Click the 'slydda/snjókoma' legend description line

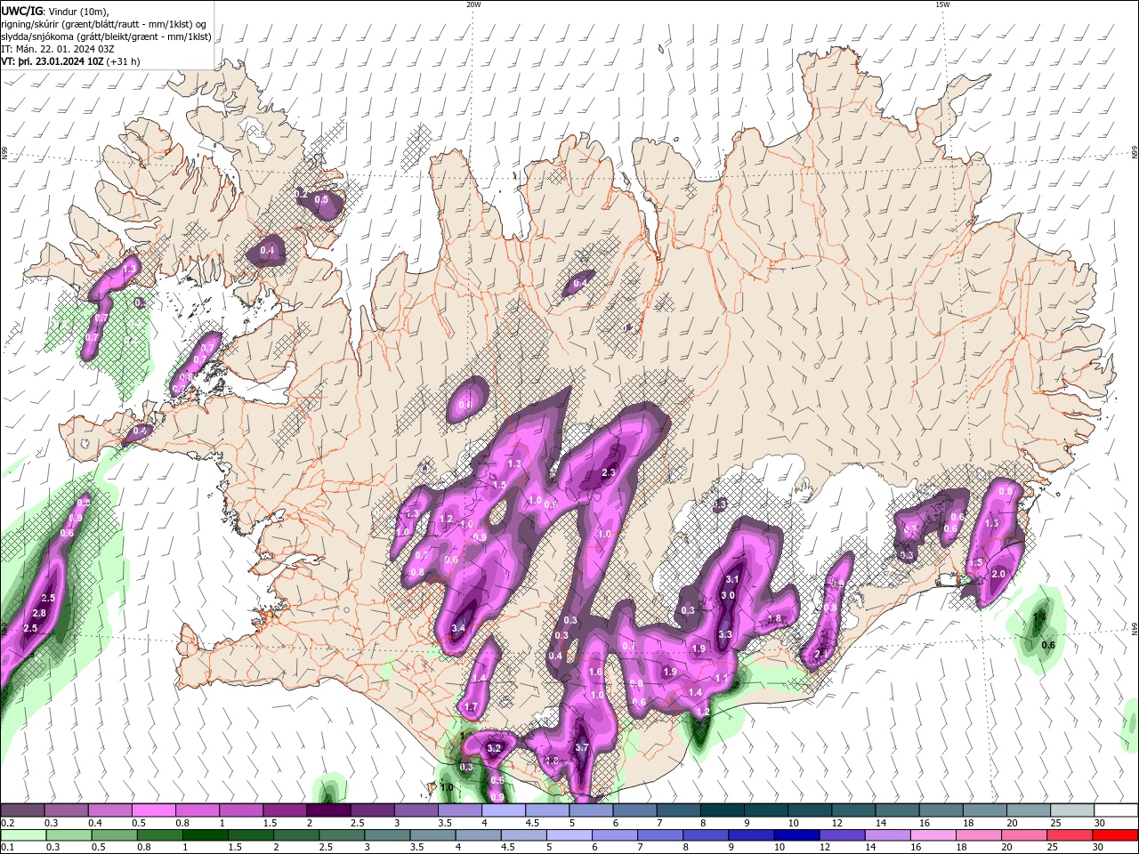106,36
